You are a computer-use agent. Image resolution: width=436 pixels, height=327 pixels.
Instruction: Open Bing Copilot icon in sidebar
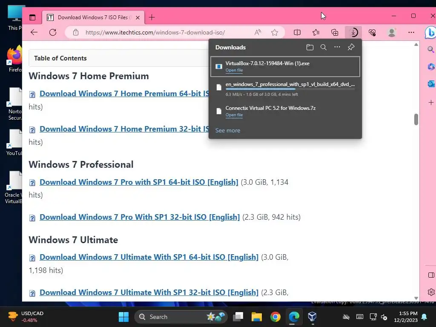tap(430, 32)
